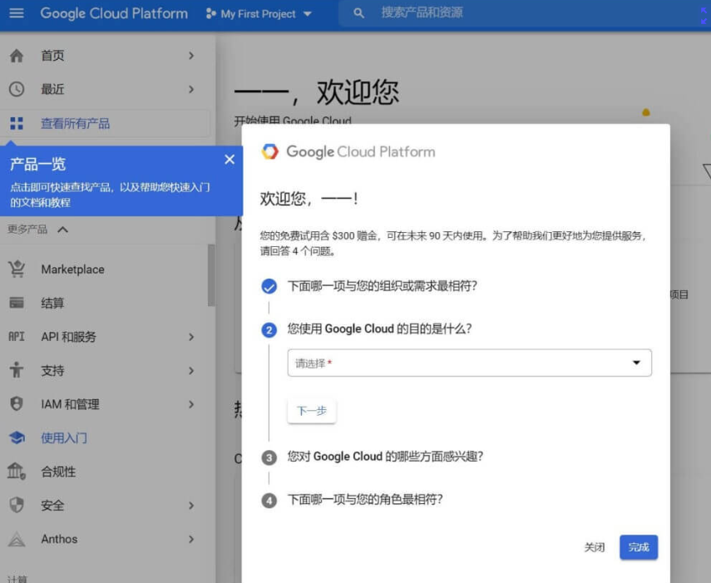Select question 下面哪一项与您的角色最相符
Image resolution: width=711 pixels, height=583 pixels.
click(365, 500)
